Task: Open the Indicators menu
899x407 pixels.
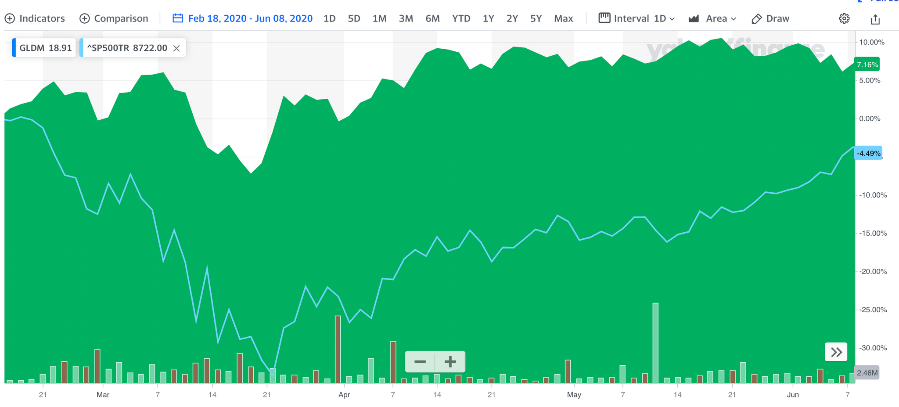Action: click(x=35, y=18)
